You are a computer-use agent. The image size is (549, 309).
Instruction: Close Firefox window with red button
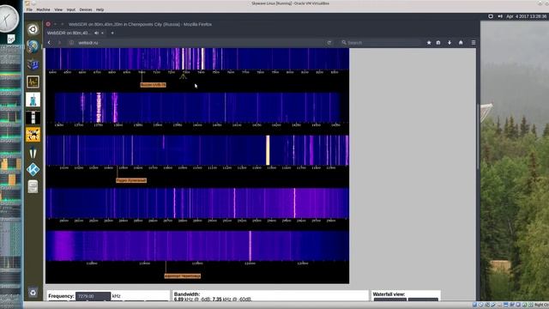(48, 24)
